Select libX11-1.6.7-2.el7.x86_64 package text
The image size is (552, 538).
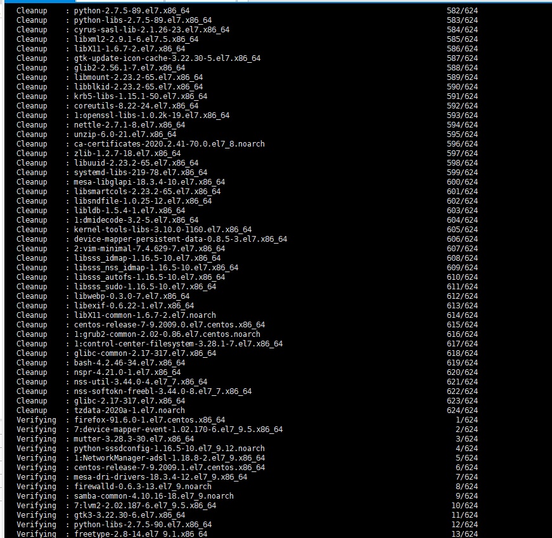coord(129,49)
